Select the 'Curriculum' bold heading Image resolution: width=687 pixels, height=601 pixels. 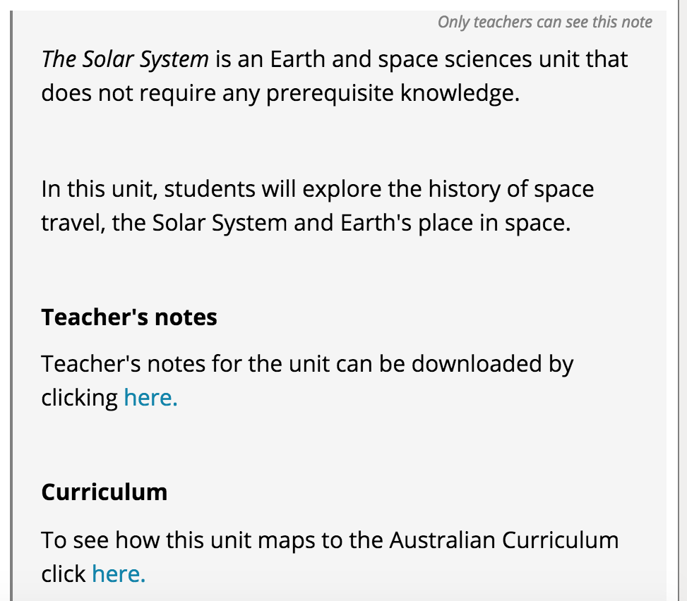click(x=104, y=492)
